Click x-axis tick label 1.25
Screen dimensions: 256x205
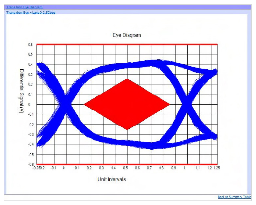coord(217,168)
